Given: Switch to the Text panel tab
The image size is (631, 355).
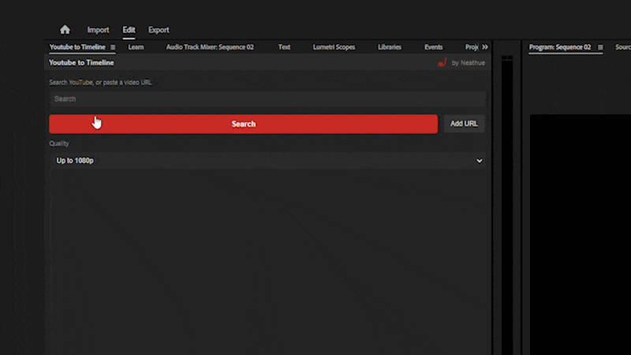Looking at the screenshot, I should coord(284,47).
